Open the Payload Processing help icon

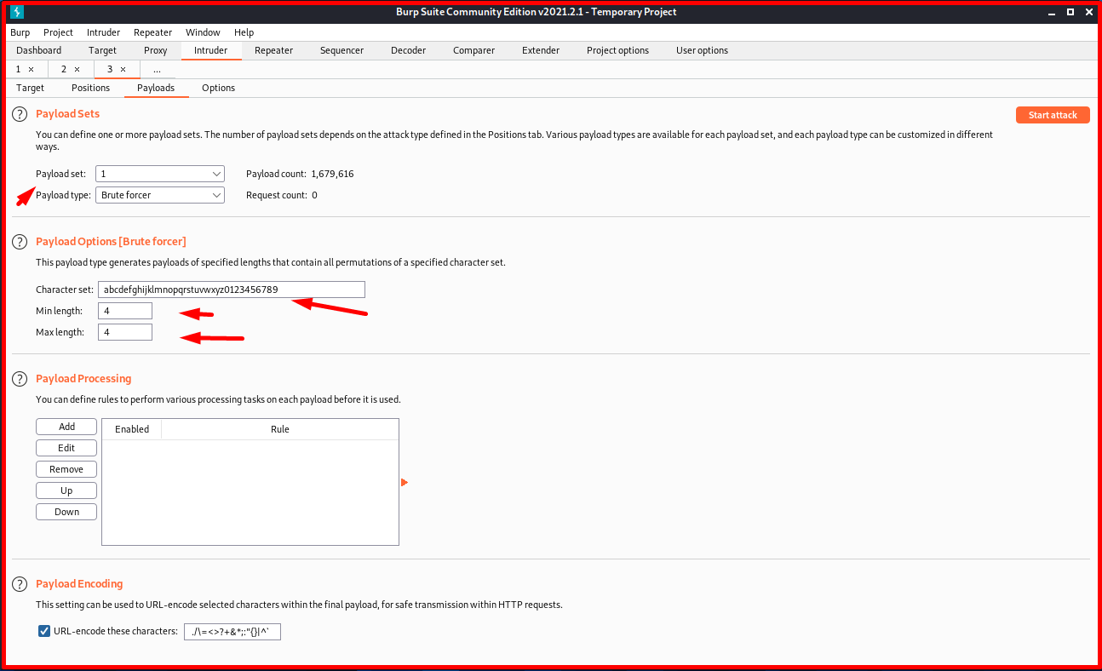(x=20, y=379)
